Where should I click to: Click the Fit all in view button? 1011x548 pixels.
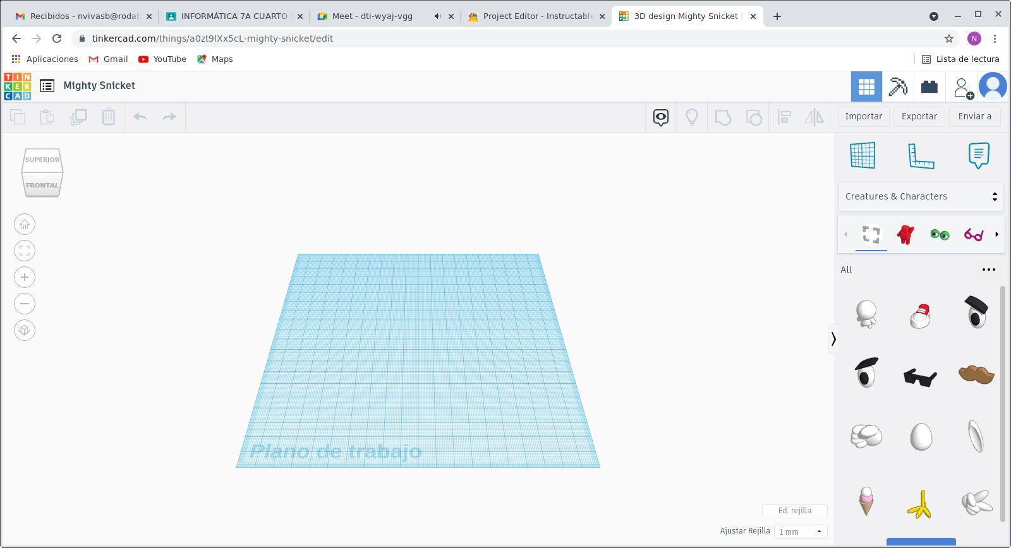(x=25, y=251)
